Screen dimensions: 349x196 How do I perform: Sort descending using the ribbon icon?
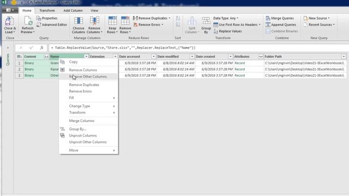[178, 24]
